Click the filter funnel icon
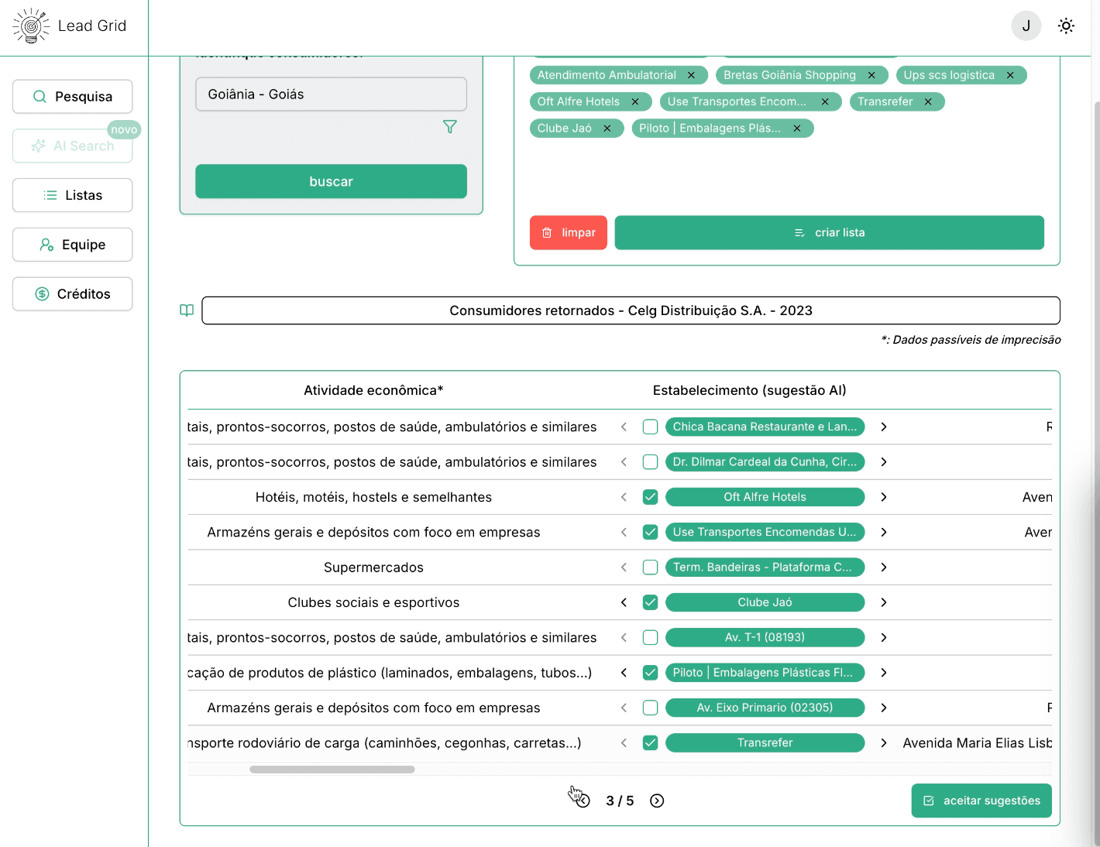The height and width of the screenshot is (847, 1100). [449, 127]
